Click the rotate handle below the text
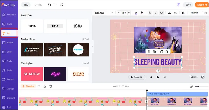The height and width of the screenshot is (110, 209). (x=158, y=71)
